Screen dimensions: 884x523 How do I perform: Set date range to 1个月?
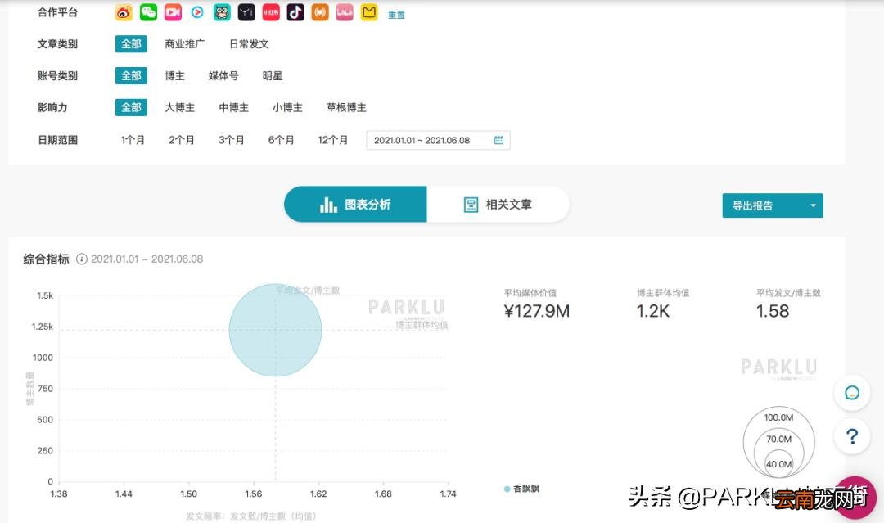(x=133, y=140)
